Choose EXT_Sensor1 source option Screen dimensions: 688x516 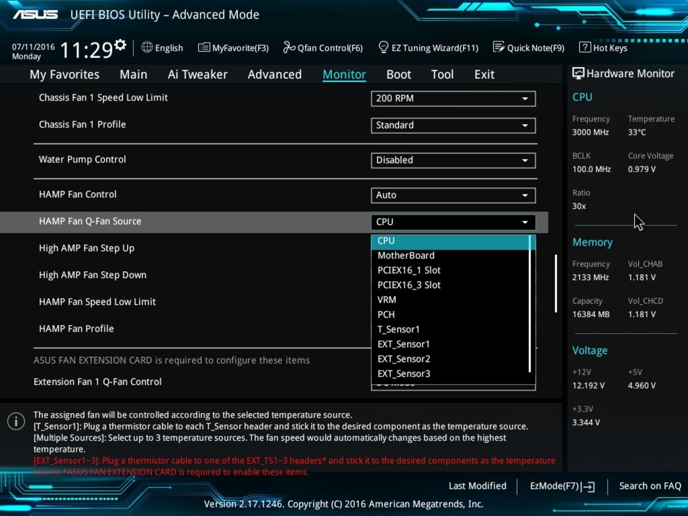[450, 345]
